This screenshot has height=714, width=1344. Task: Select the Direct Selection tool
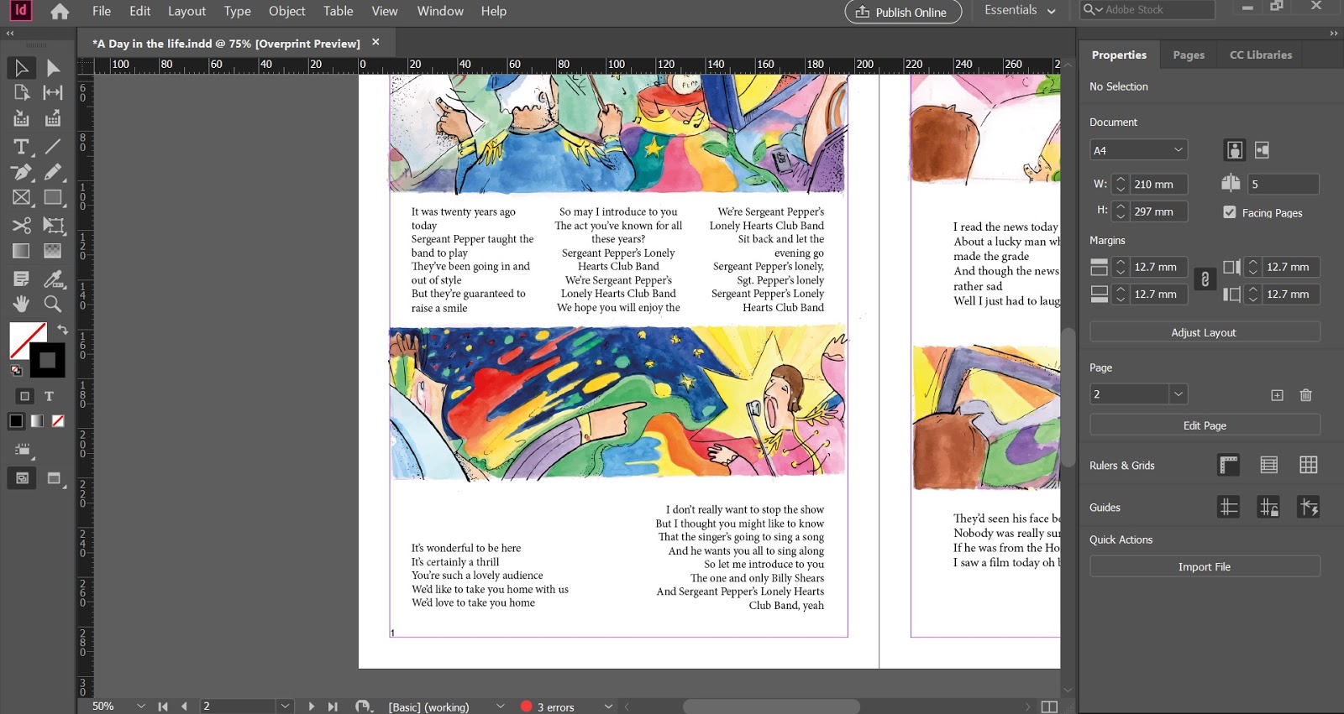(53, 68)
